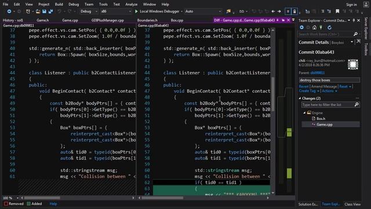Screen dimensions: 371x209
Task: Open the File menu
Action: pyautogui.click(x=5, y=4)
